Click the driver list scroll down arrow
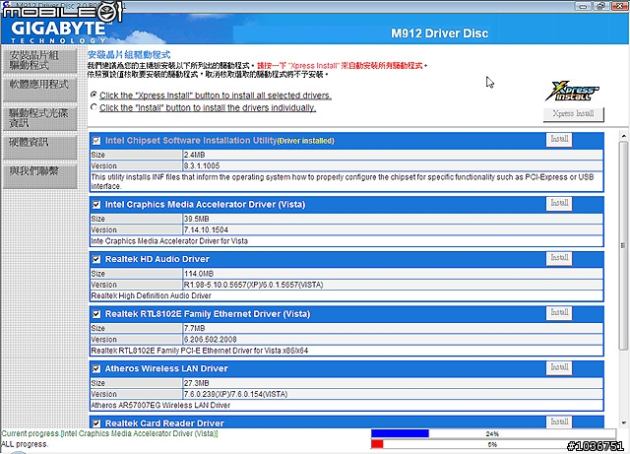Image resolution: width=630 pixels, height=454 pixels. (x=623, y=422)
